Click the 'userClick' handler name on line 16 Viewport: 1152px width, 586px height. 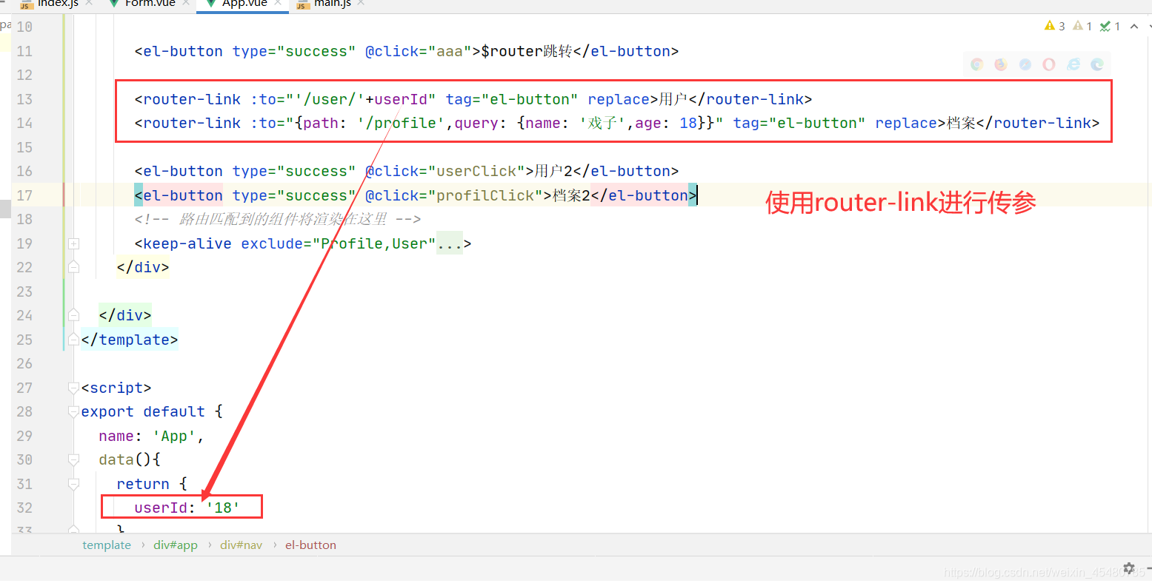tap(476, 171)
